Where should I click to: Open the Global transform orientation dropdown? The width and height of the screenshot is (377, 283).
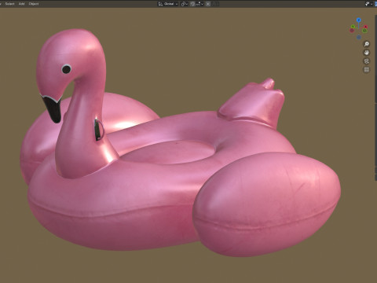(168, 4)
